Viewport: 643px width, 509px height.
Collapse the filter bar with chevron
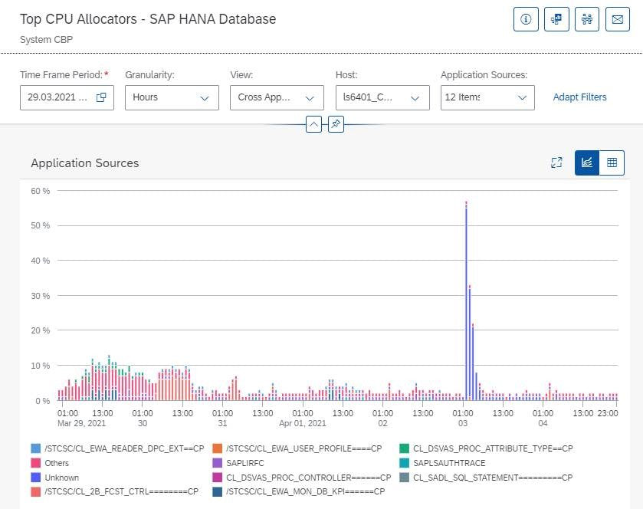(313, 123)
